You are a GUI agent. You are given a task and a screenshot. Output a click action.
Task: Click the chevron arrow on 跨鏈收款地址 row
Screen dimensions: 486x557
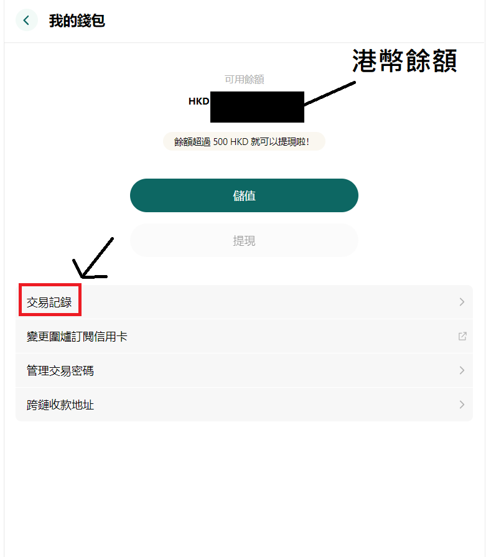tap(462, 405)
